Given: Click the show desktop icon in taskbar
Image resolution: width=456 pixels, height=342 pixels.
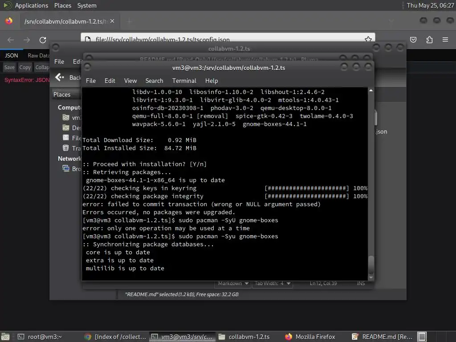Looking at the screenshot, I should [x=5, y=337].
